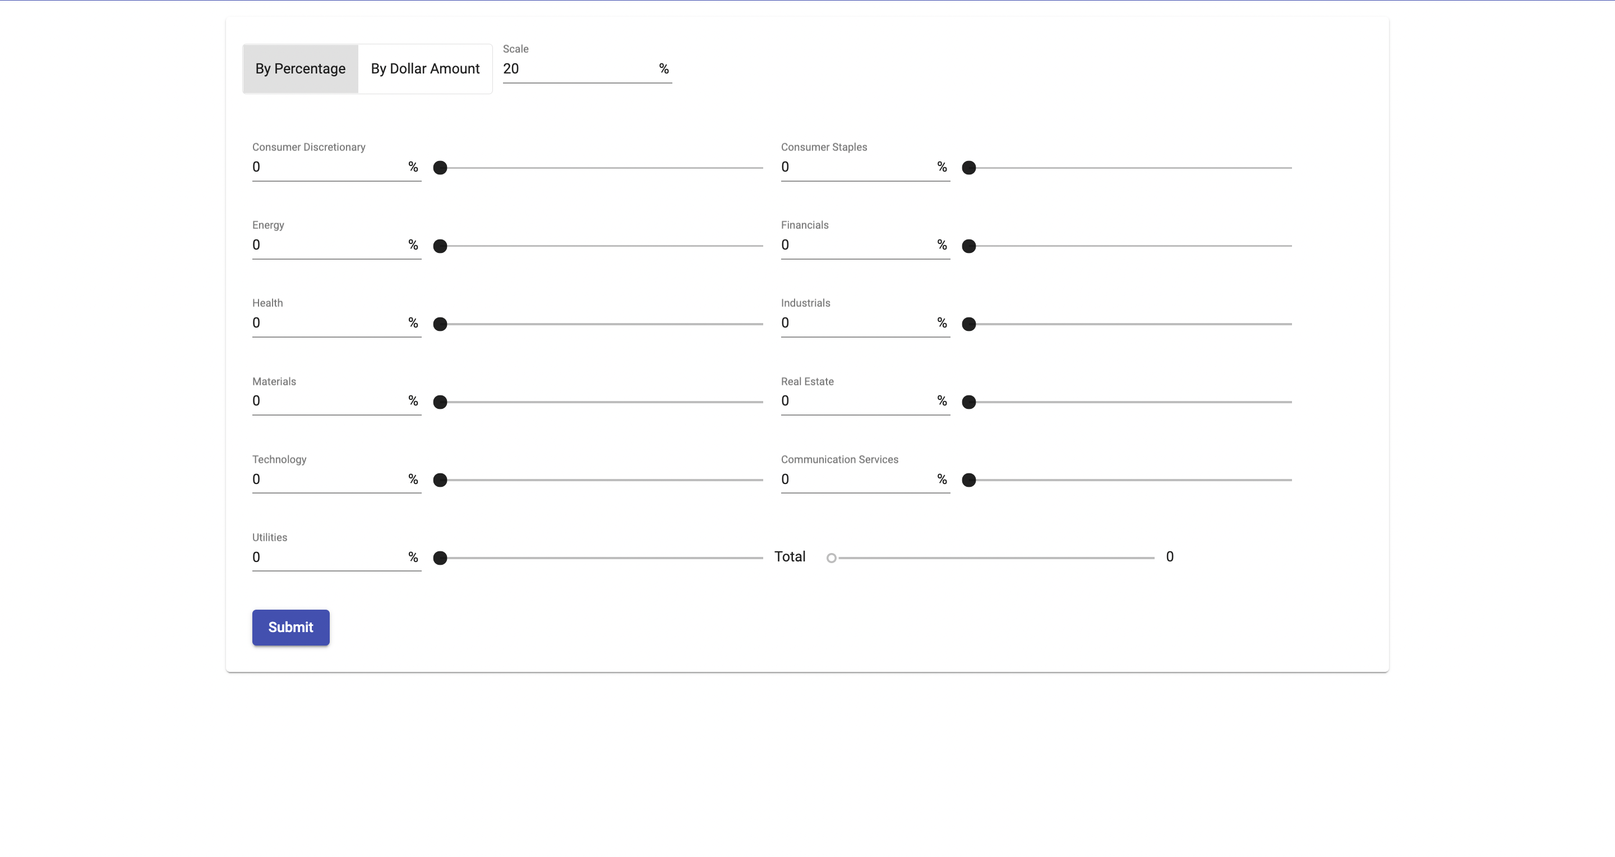
Task: Click the Real Estate slider handle
Action: coord(968,402)
